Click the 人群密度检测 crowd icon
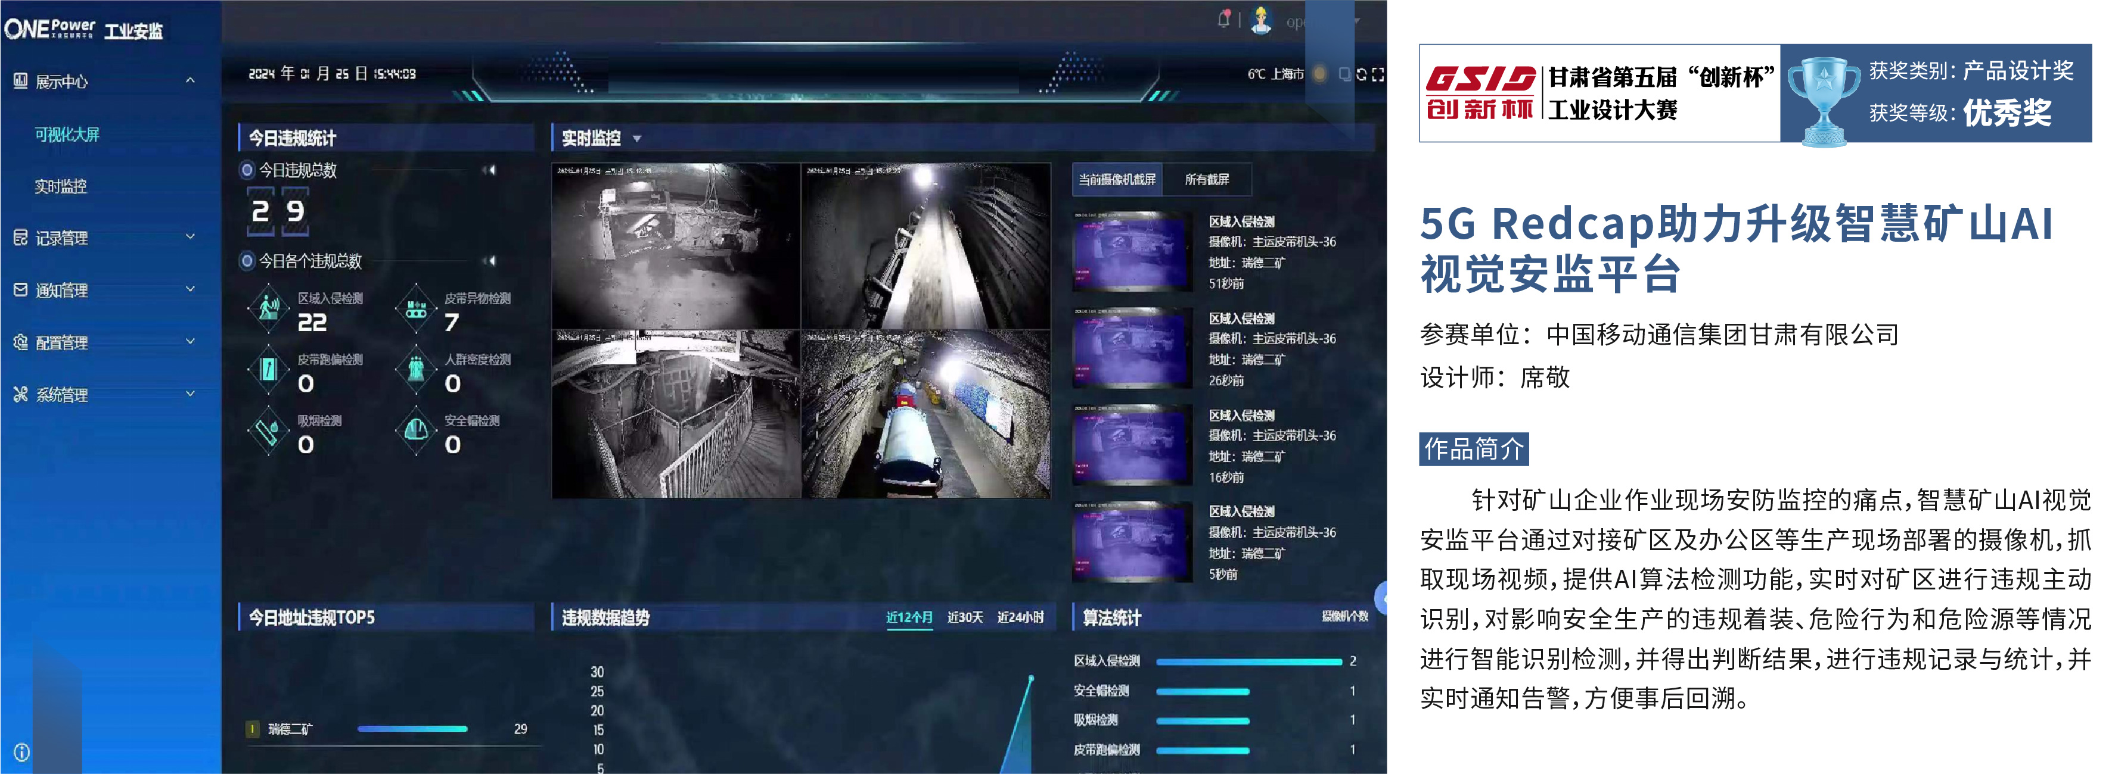2112x774 pixels. click(416, 369)
